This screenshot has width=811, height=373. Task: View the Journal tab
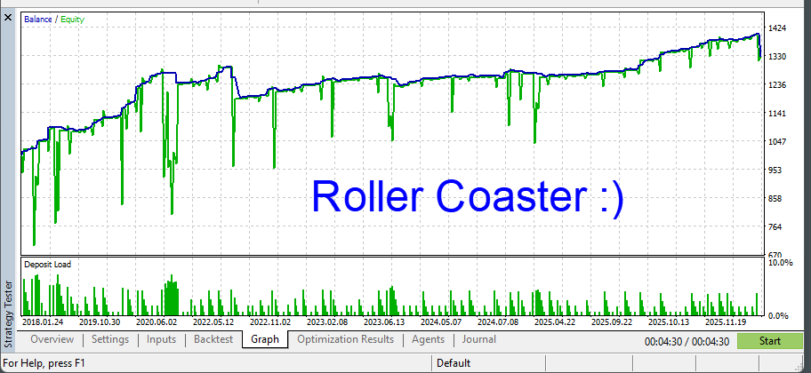click(479, 339)
